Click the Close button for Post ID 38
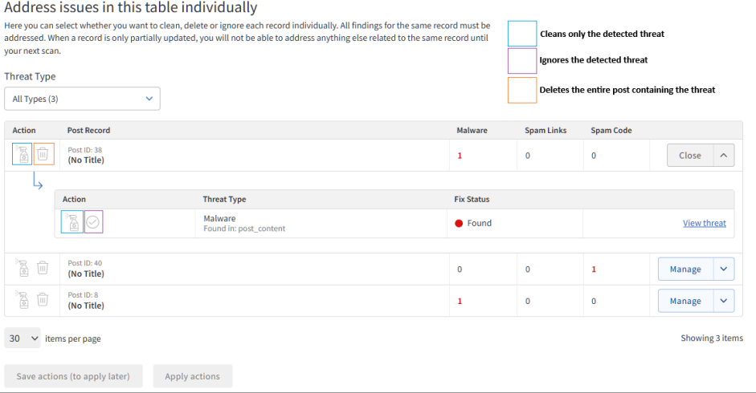756x393 pixels. [x=689, y=156]
